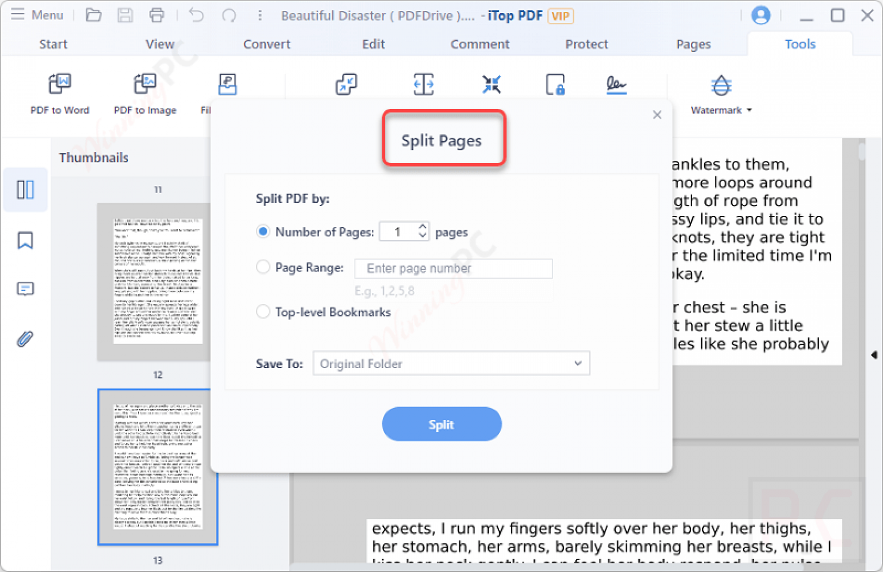
Task: Open the PDF to Image converter
Action: (x=145, y=92)
